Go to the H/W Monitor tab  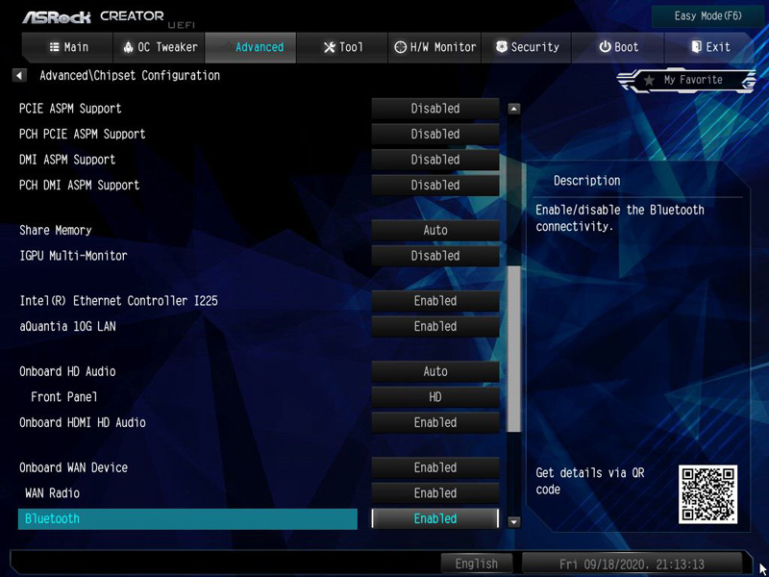pyautogui.click(x=434, y=47)
